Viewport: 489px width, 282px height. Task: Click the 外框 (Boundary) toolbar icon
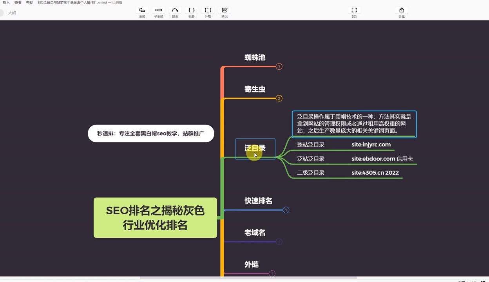click(208, 10)
